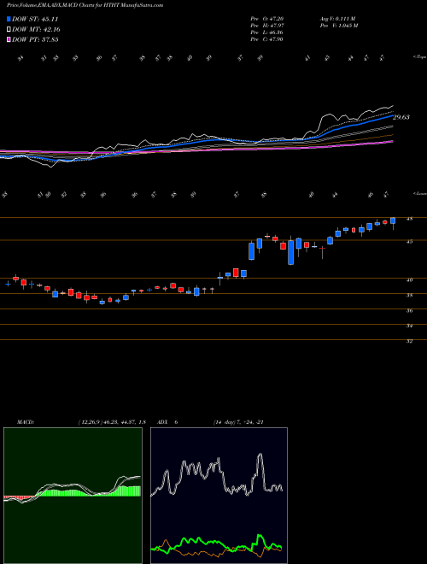Viewport: 427px width, 564px height.
Task: Click the 'MACD:' panel heading
Action: (x=25, y=422)
